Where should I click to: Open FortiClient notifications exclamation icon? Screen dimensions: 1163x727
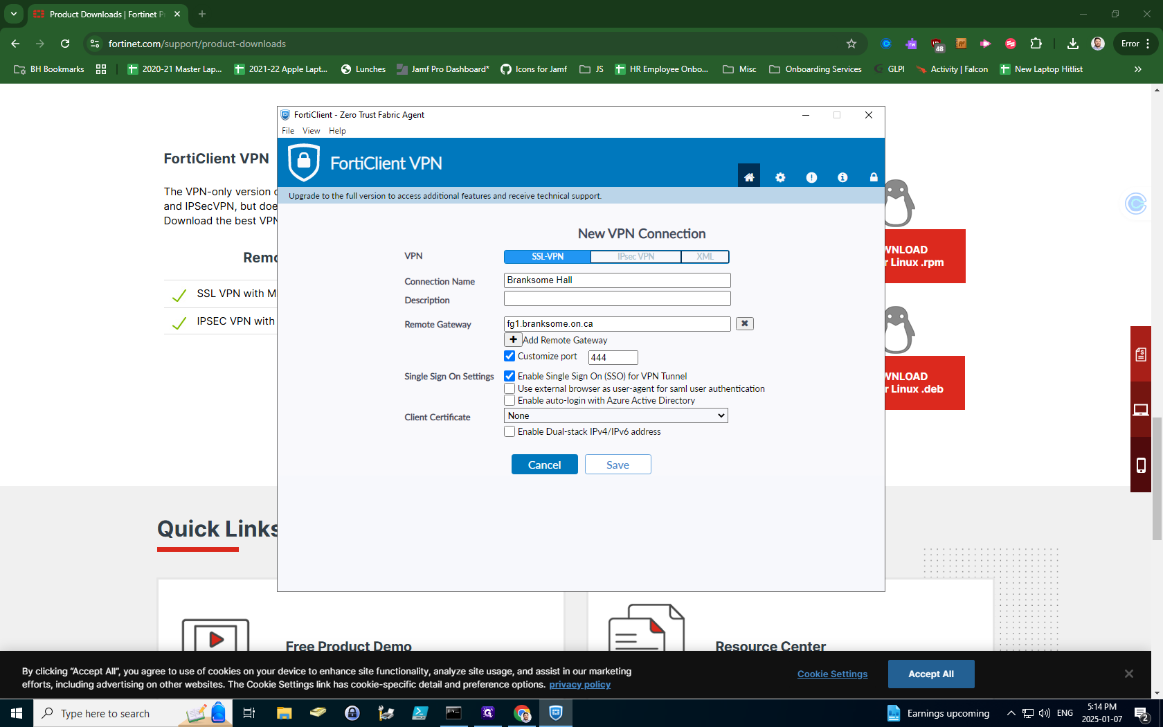pos(811,177)
